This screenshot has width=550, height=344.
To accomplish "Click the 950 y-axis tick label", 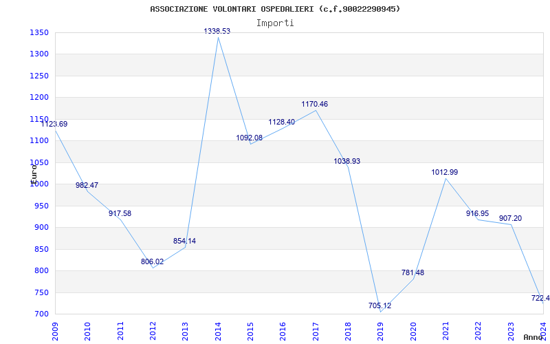I will click(41, 206).
